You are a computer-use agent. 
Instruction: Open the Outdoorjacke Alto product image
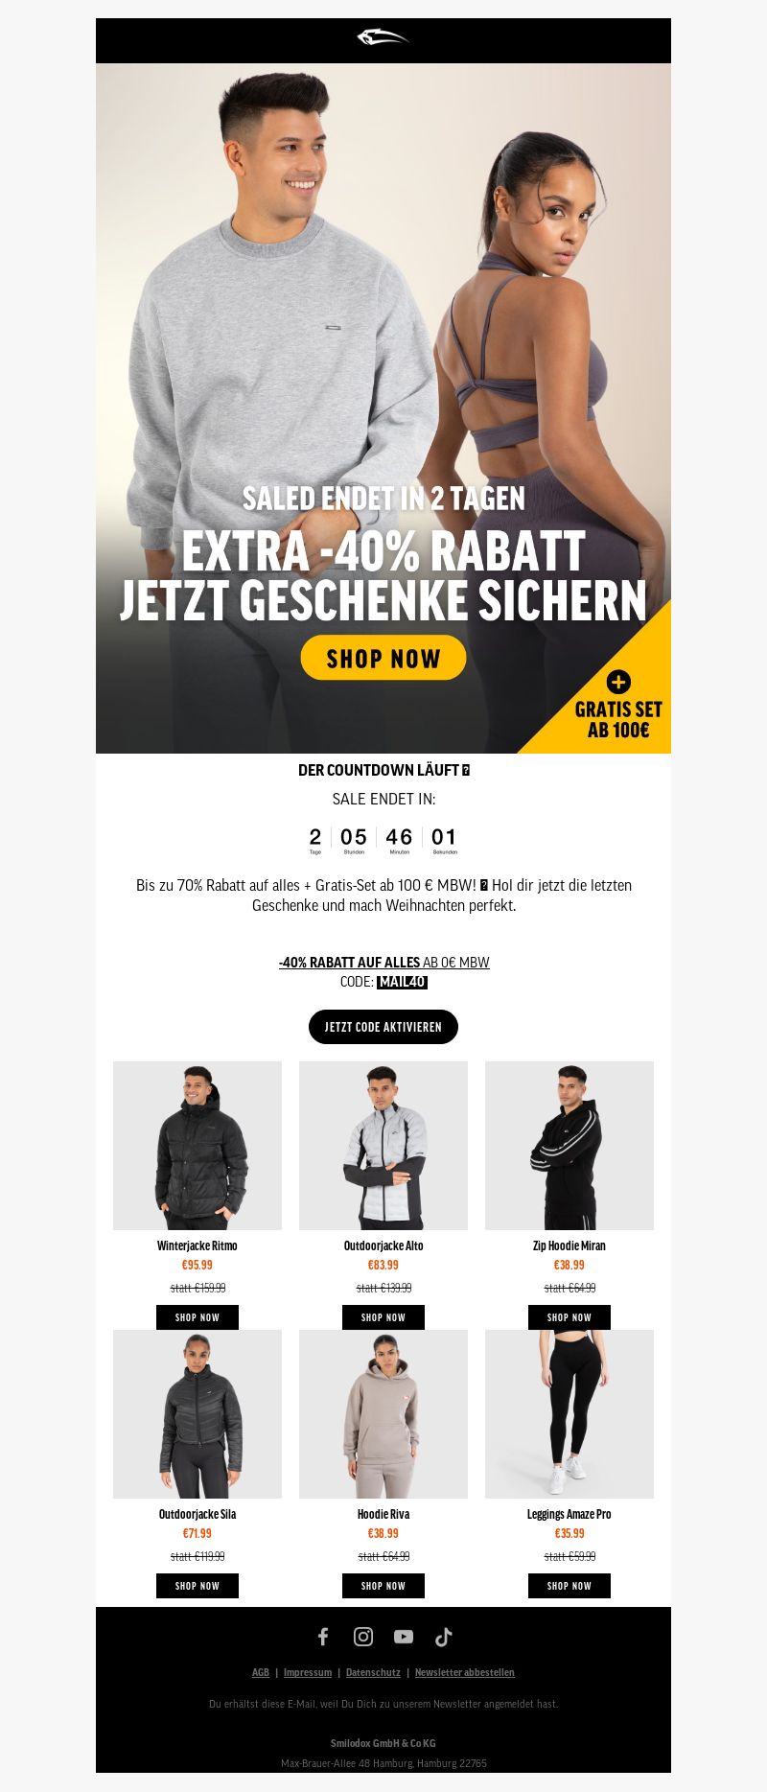click(383, 1146)
